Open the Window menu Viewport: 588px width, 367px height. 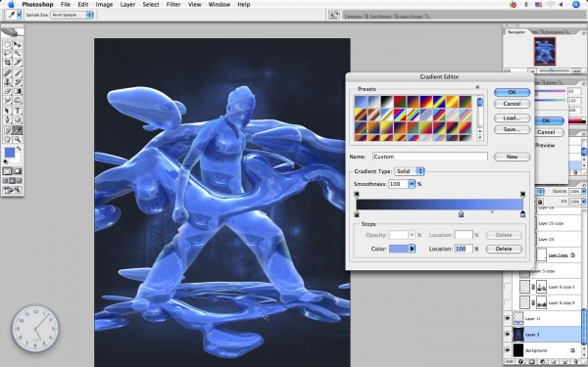click(219, 5)
